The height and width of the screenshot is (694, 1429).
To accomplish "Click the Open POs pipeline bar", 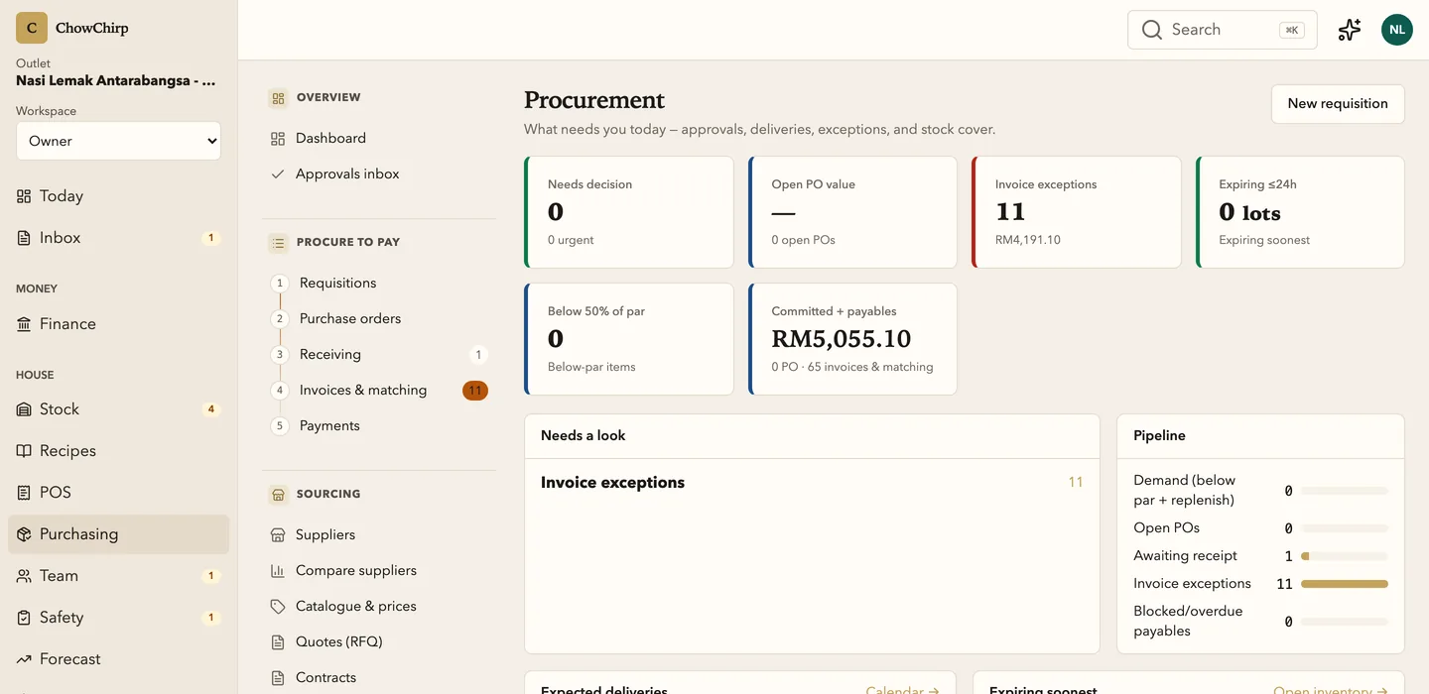I will (1344, 528).
